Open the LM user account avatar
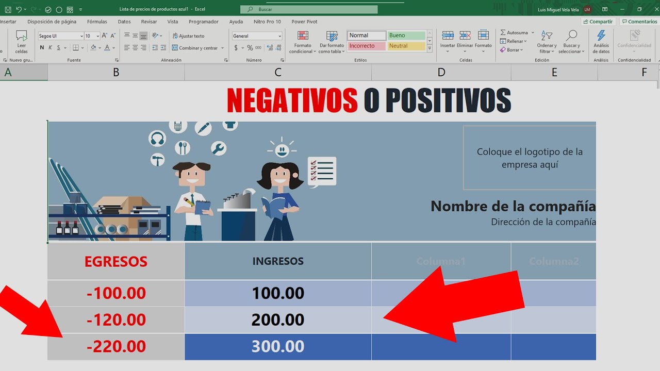This screenshot has width=660, height=371. coord(587,9)
